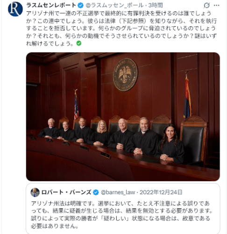
Task: Click verified badge next to ロバート・バーンズ
Action: click(96, 192)
